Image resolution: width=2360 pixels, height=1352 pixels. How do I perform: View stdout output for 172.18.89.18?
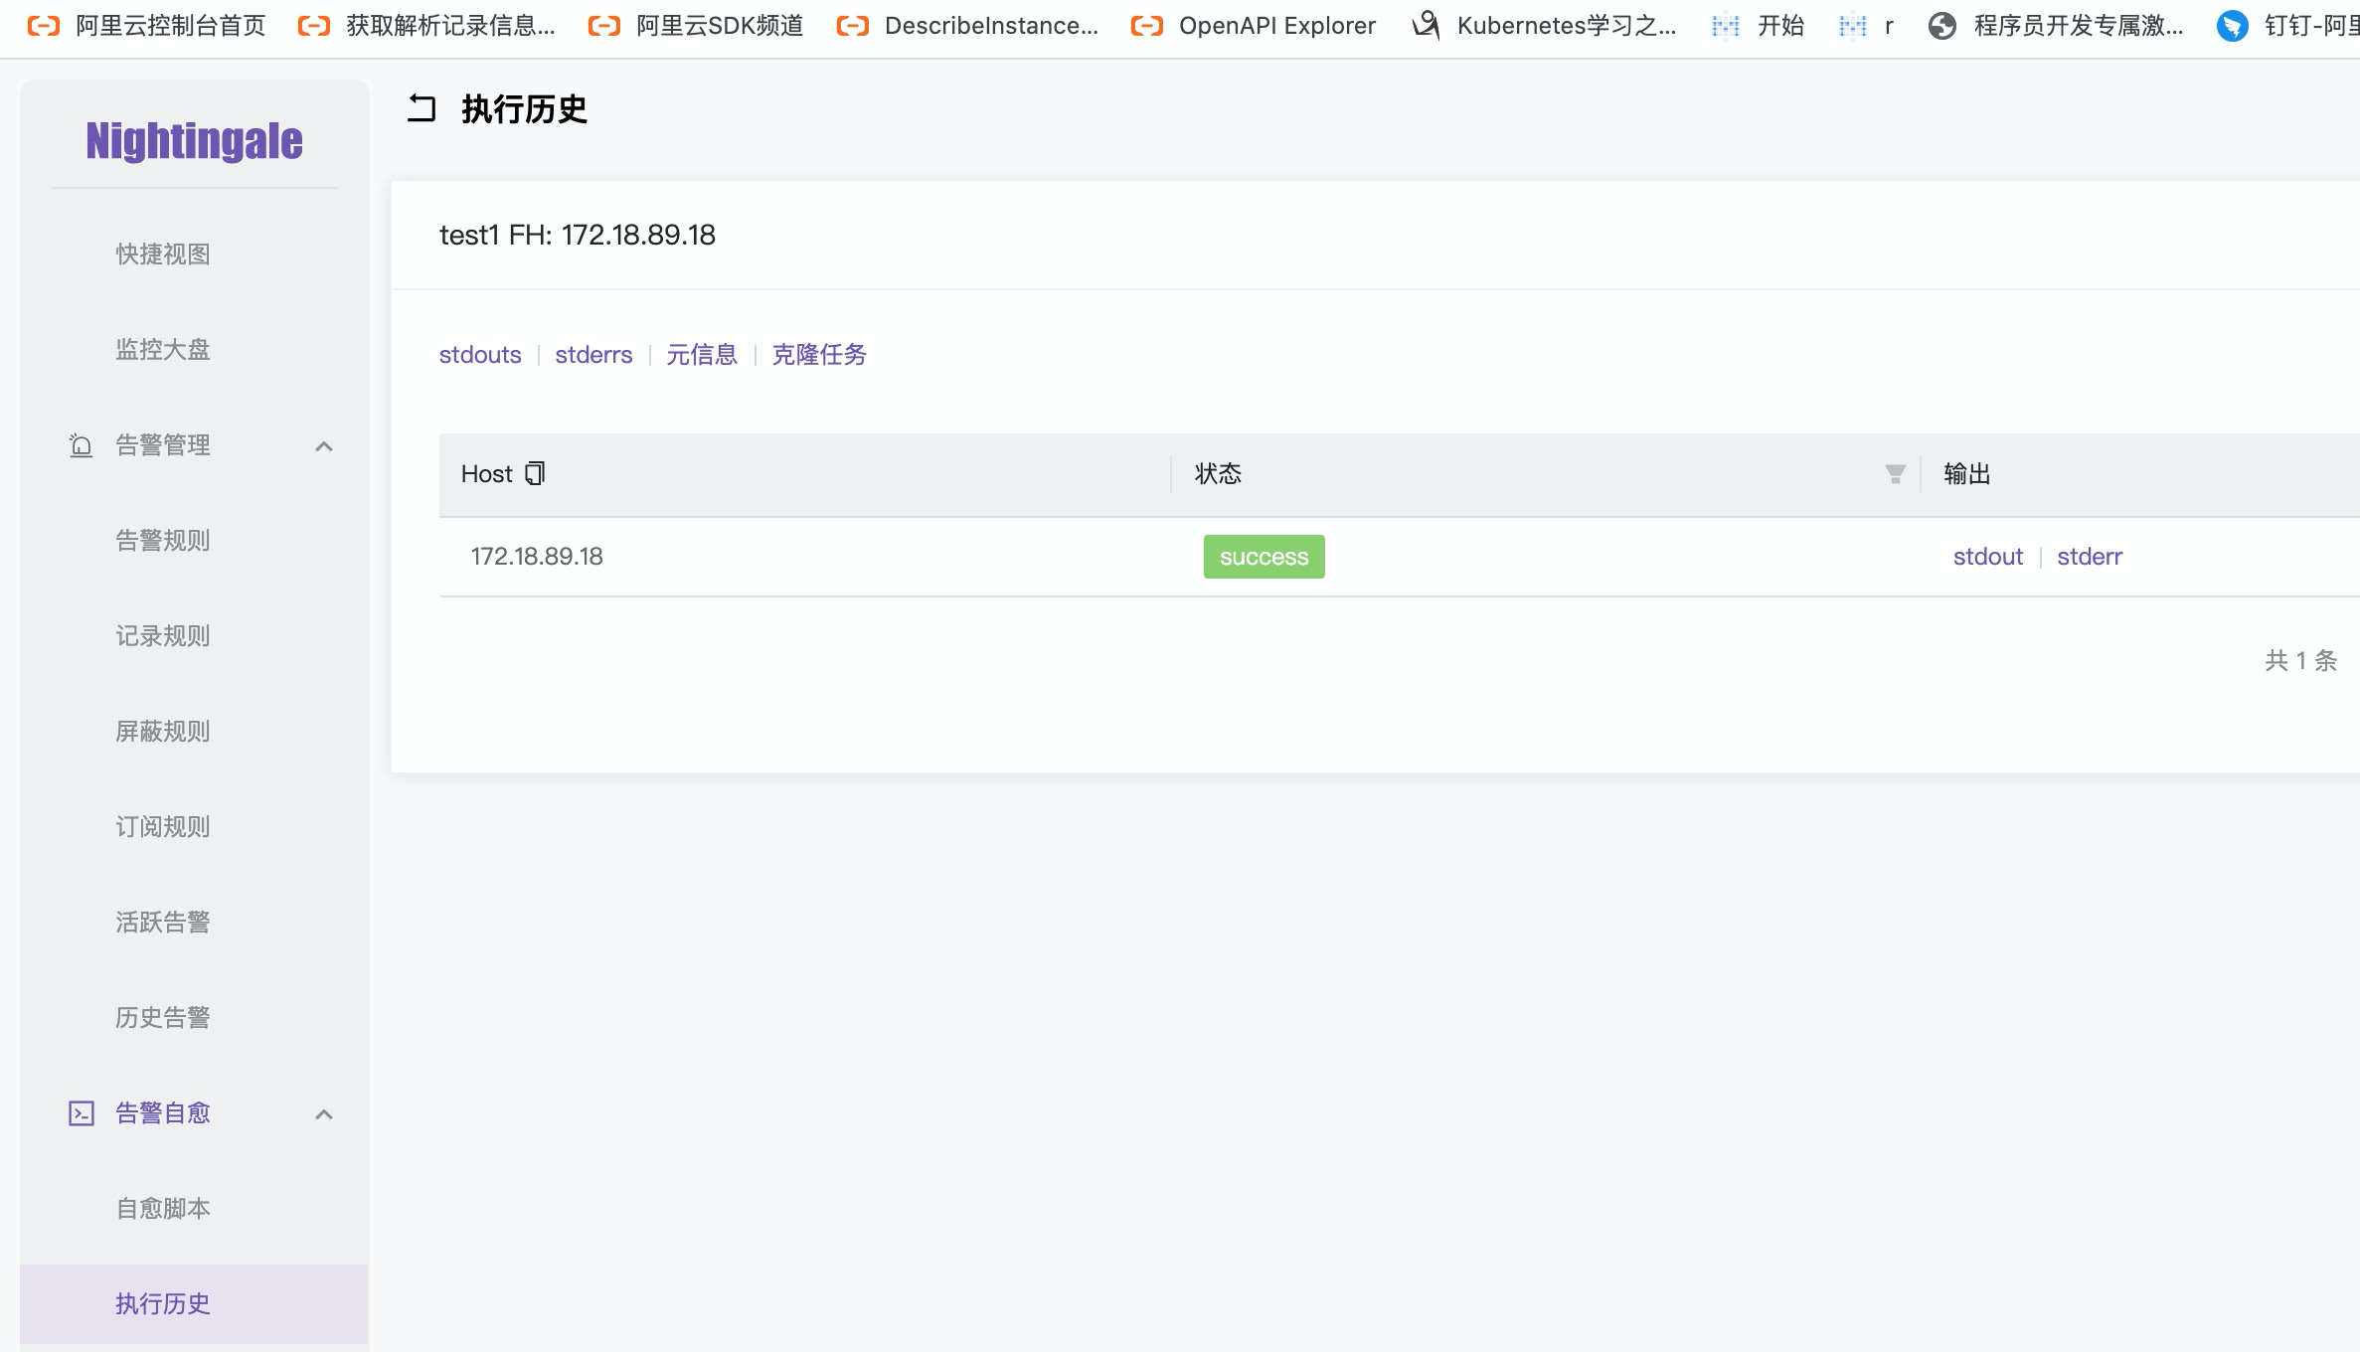(1988, 556)
